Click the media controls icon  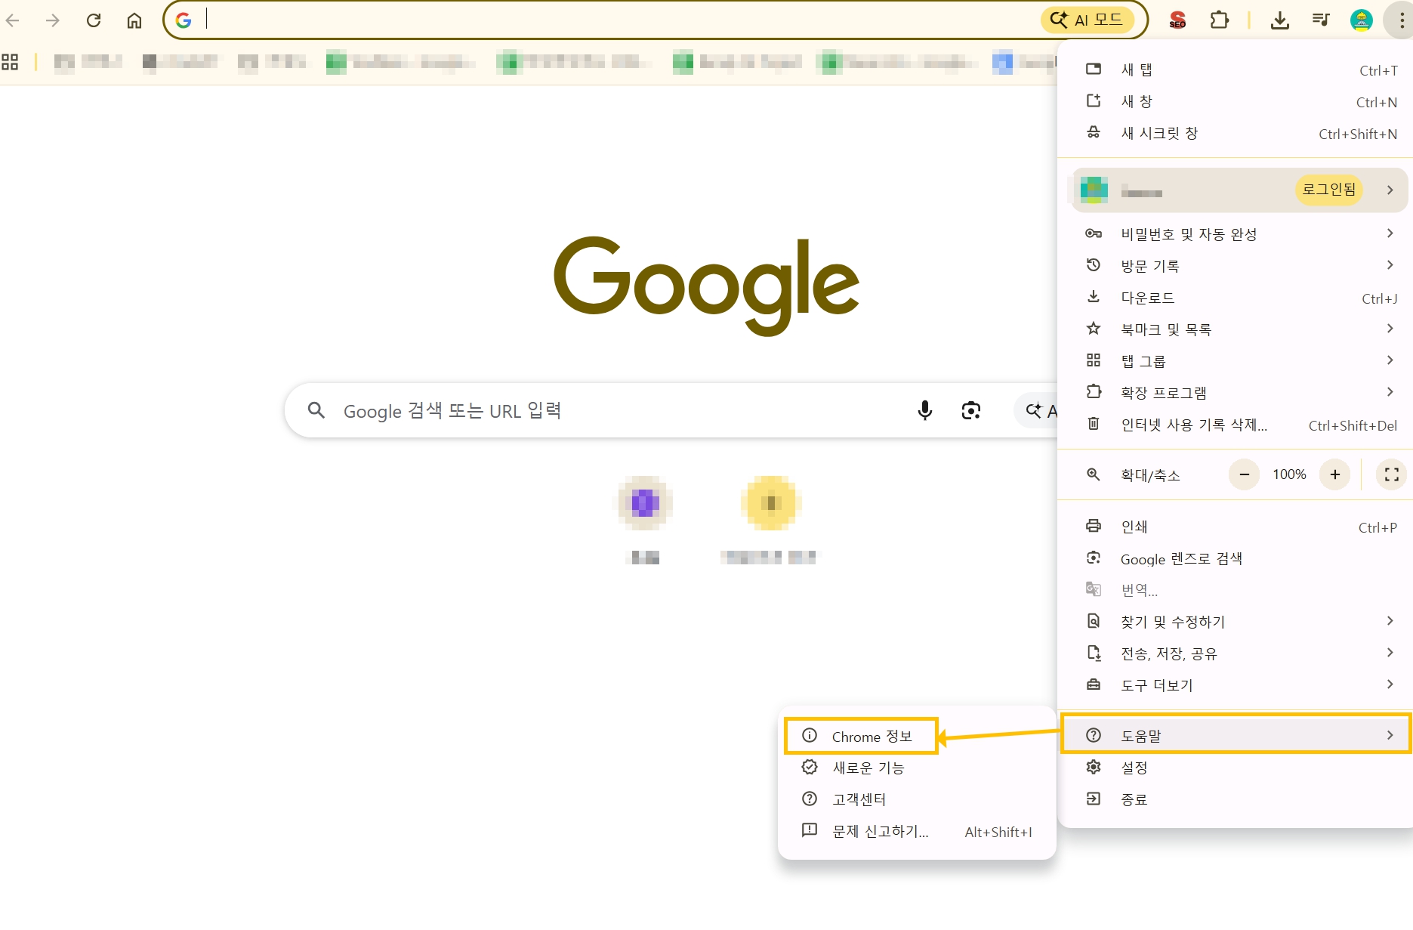pyautogui.click(x=1321, y=20)
